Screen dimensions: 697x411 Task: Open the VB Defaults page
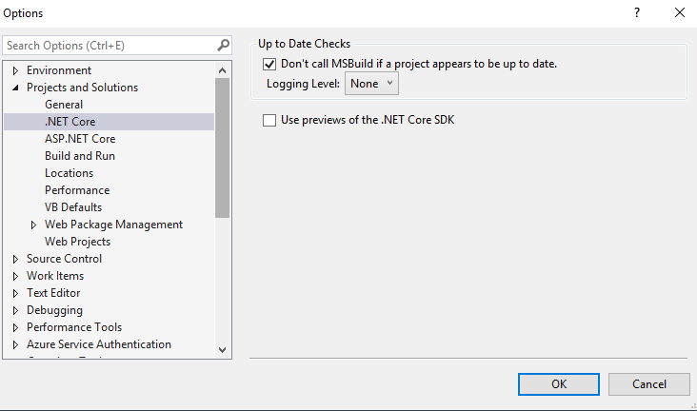pyautogui.click(x=73, y=207)
